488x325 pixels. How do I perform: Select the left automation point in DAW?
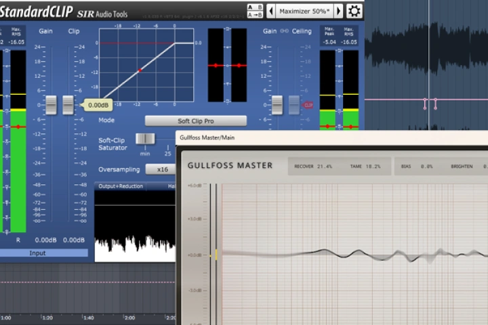(425, 104)
